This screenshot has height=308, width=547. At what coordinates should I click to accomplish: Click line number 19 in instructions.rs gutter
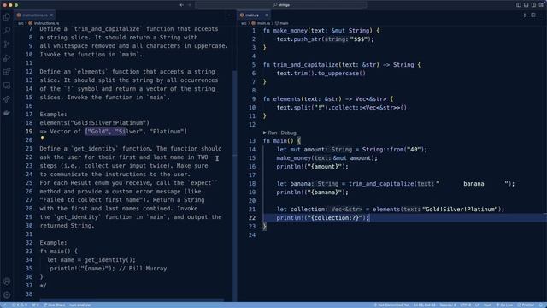point(28,132)
